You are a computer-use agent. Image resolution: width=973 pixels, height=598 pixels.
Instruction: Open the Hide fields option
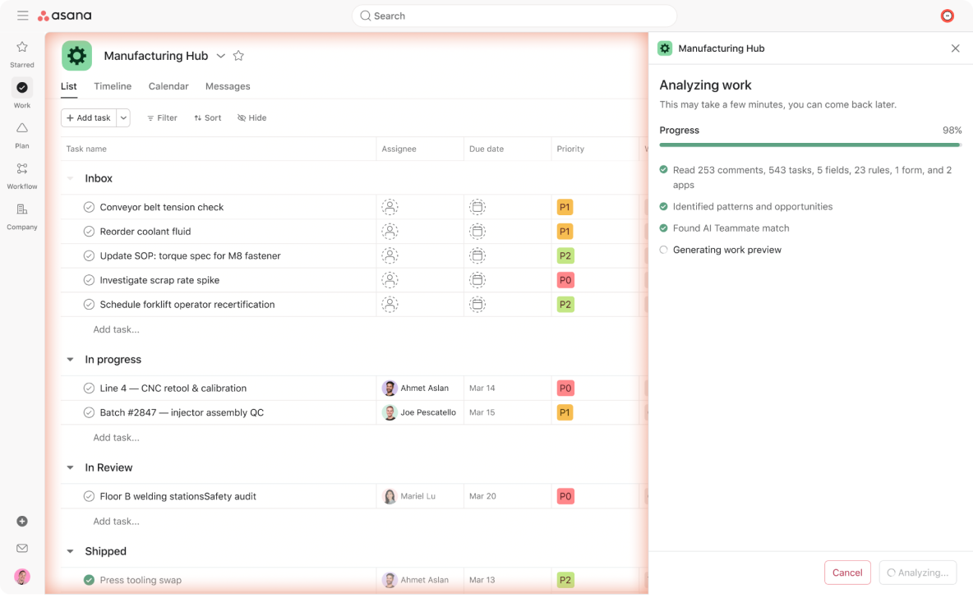click(252, 117)
